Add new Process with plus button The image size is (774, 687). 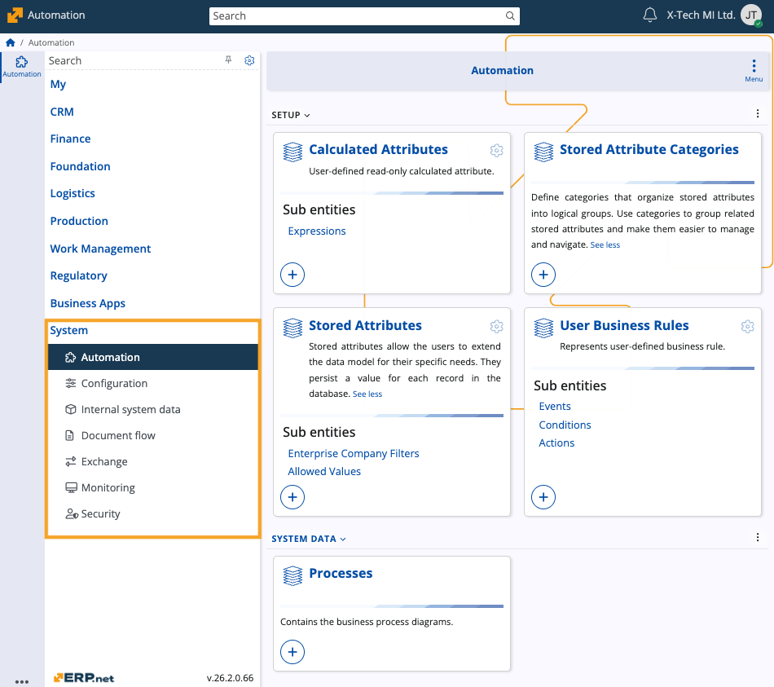pyautogui.click(x=292, y=651)
